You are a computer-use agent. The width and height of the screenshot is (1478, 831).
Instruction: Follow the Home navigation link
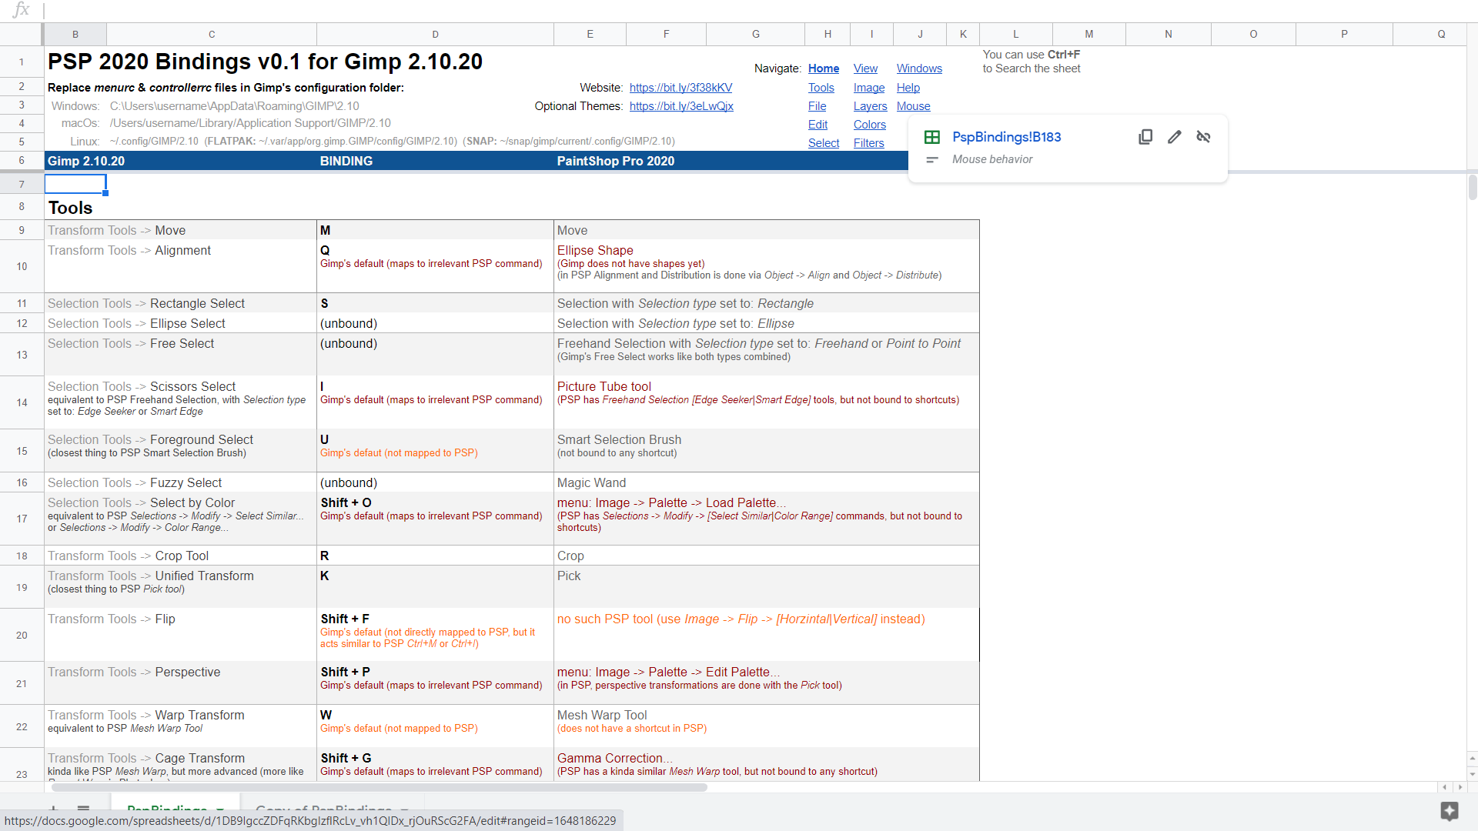pyautogui.click(x=824, y=68)
